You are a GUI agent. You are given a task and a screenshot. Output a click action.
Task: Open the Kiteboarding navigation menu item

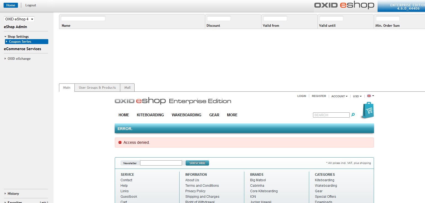pyautogui.click(x=150, y=115)
